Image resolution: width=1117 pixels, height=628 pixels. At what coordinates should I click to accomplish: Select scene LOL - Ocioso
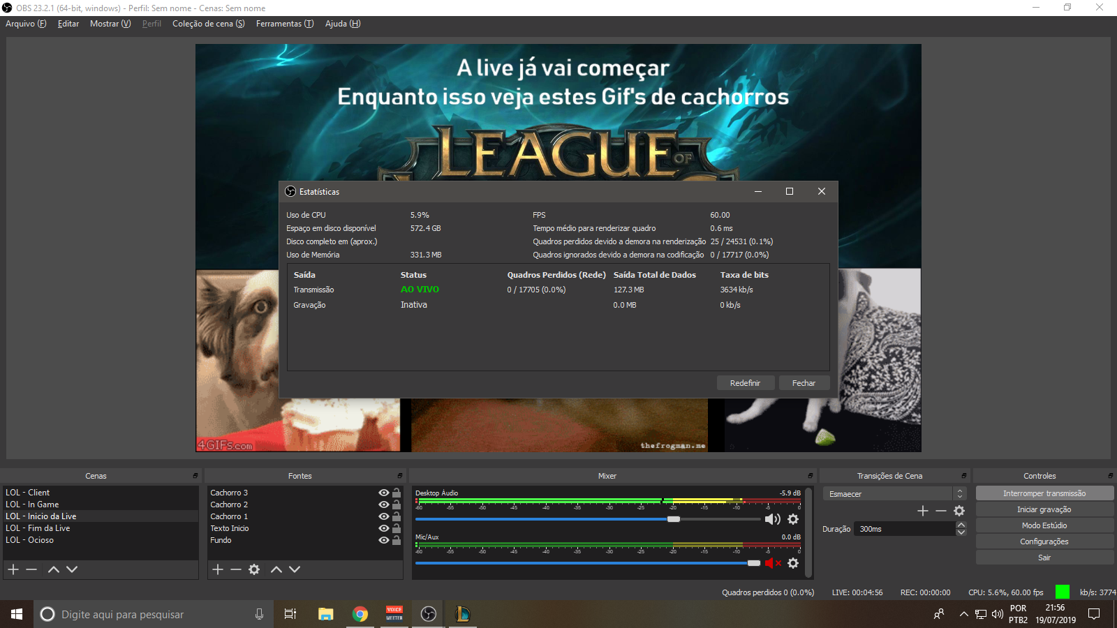click(101, 540)
